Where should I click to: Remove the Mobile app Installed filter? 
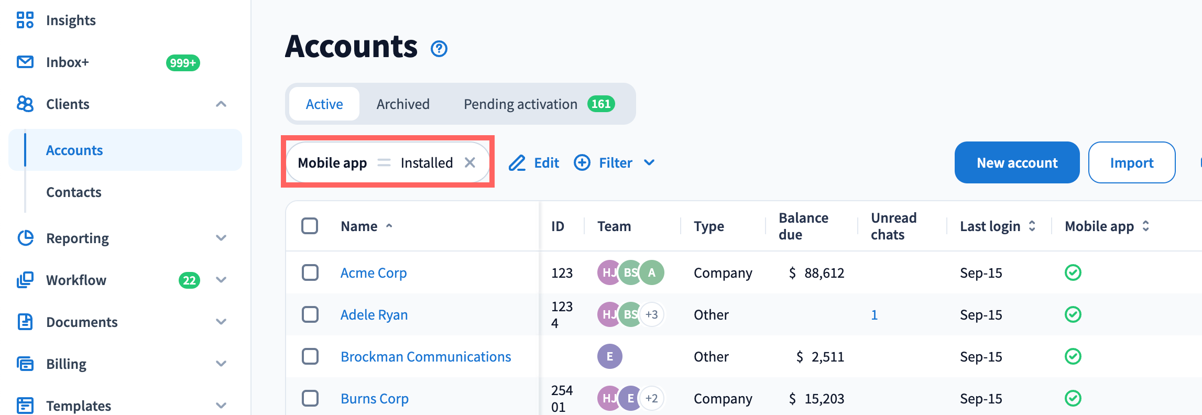tap(470, 163)
